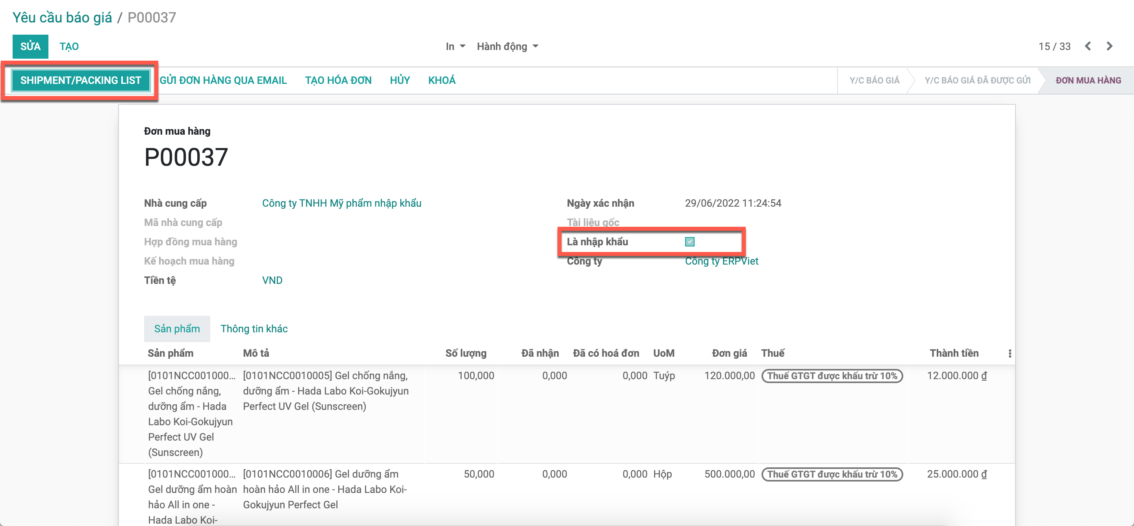Click Ngày xác nhận field label

pyautogui.click(x=600, y=204)
